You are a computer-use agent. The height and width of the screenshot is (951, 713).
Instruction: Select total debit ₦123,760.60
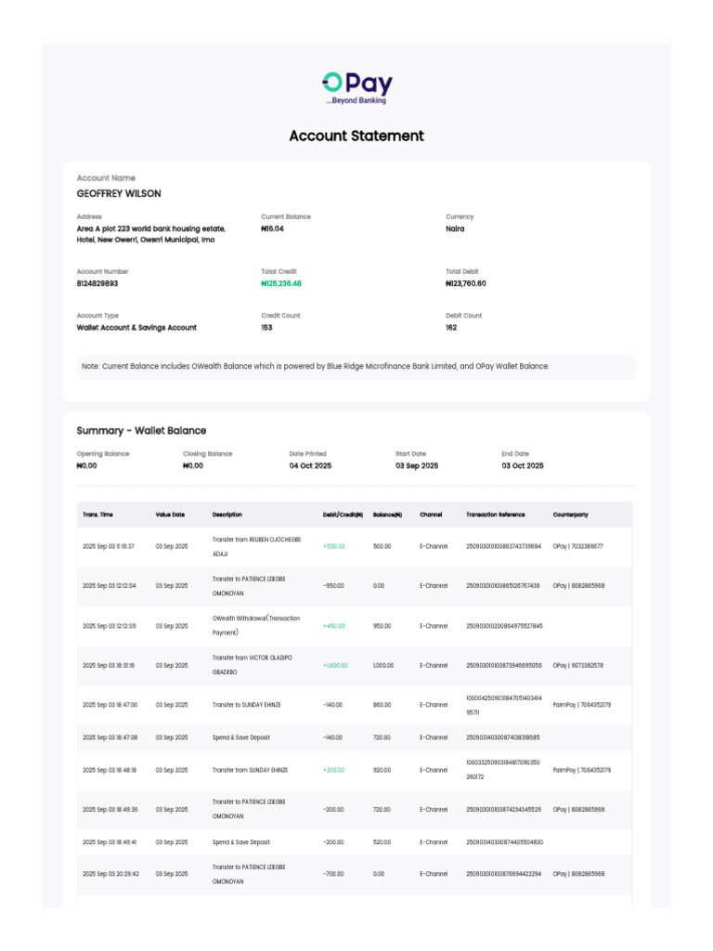click(x=466, y=283)
